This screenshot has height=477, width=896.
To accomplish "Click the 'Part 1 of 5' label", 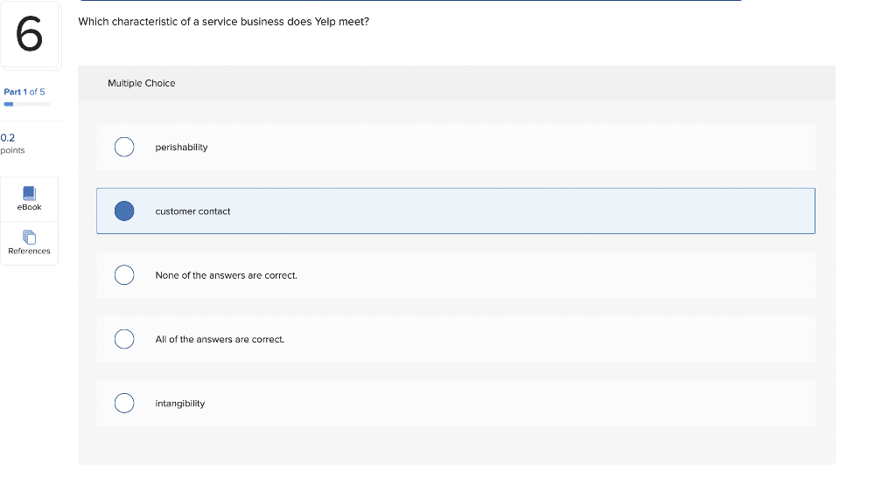I will [x=24, y=92].
